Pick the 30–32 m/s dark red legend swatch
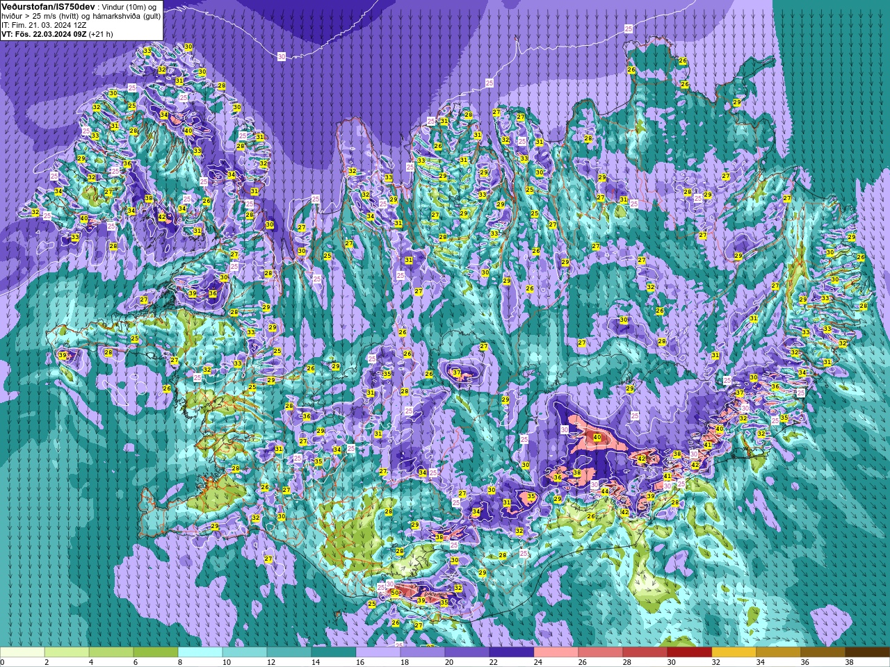 pyautogui.click(x=690, y=652)
